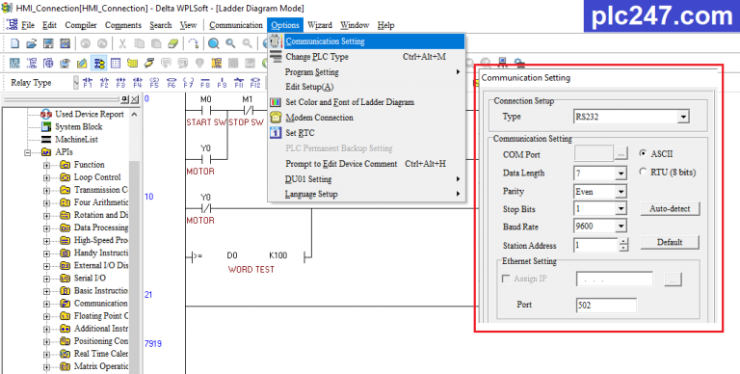Screen dimensions: 740x374
Task: Pin the project tree panel
Action: tap(124, 99)
